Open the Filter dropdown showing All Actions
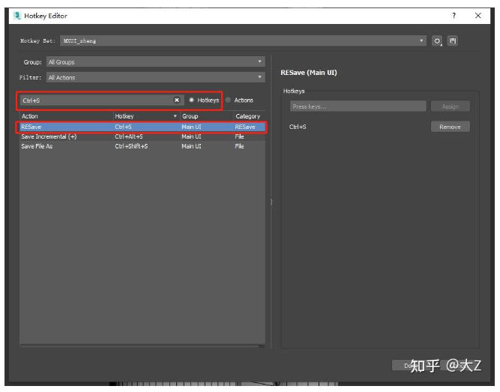This screenshot has width=500, height=392. [155, 77]
